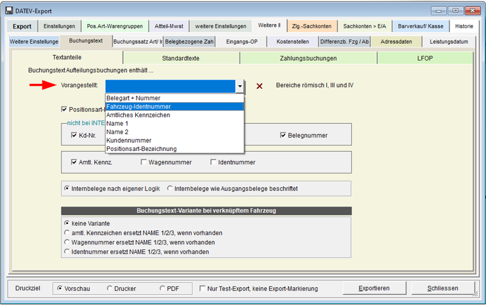Uncheck the Amtl. Kennz. checkbox
This screenshot has width=486, height=305.
point(74,162)
